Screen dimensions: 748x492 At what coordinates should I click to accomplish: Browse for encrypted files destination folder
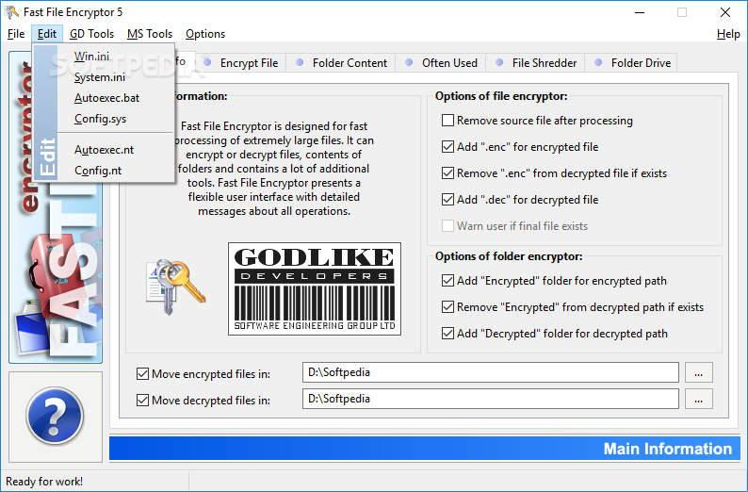699,372
